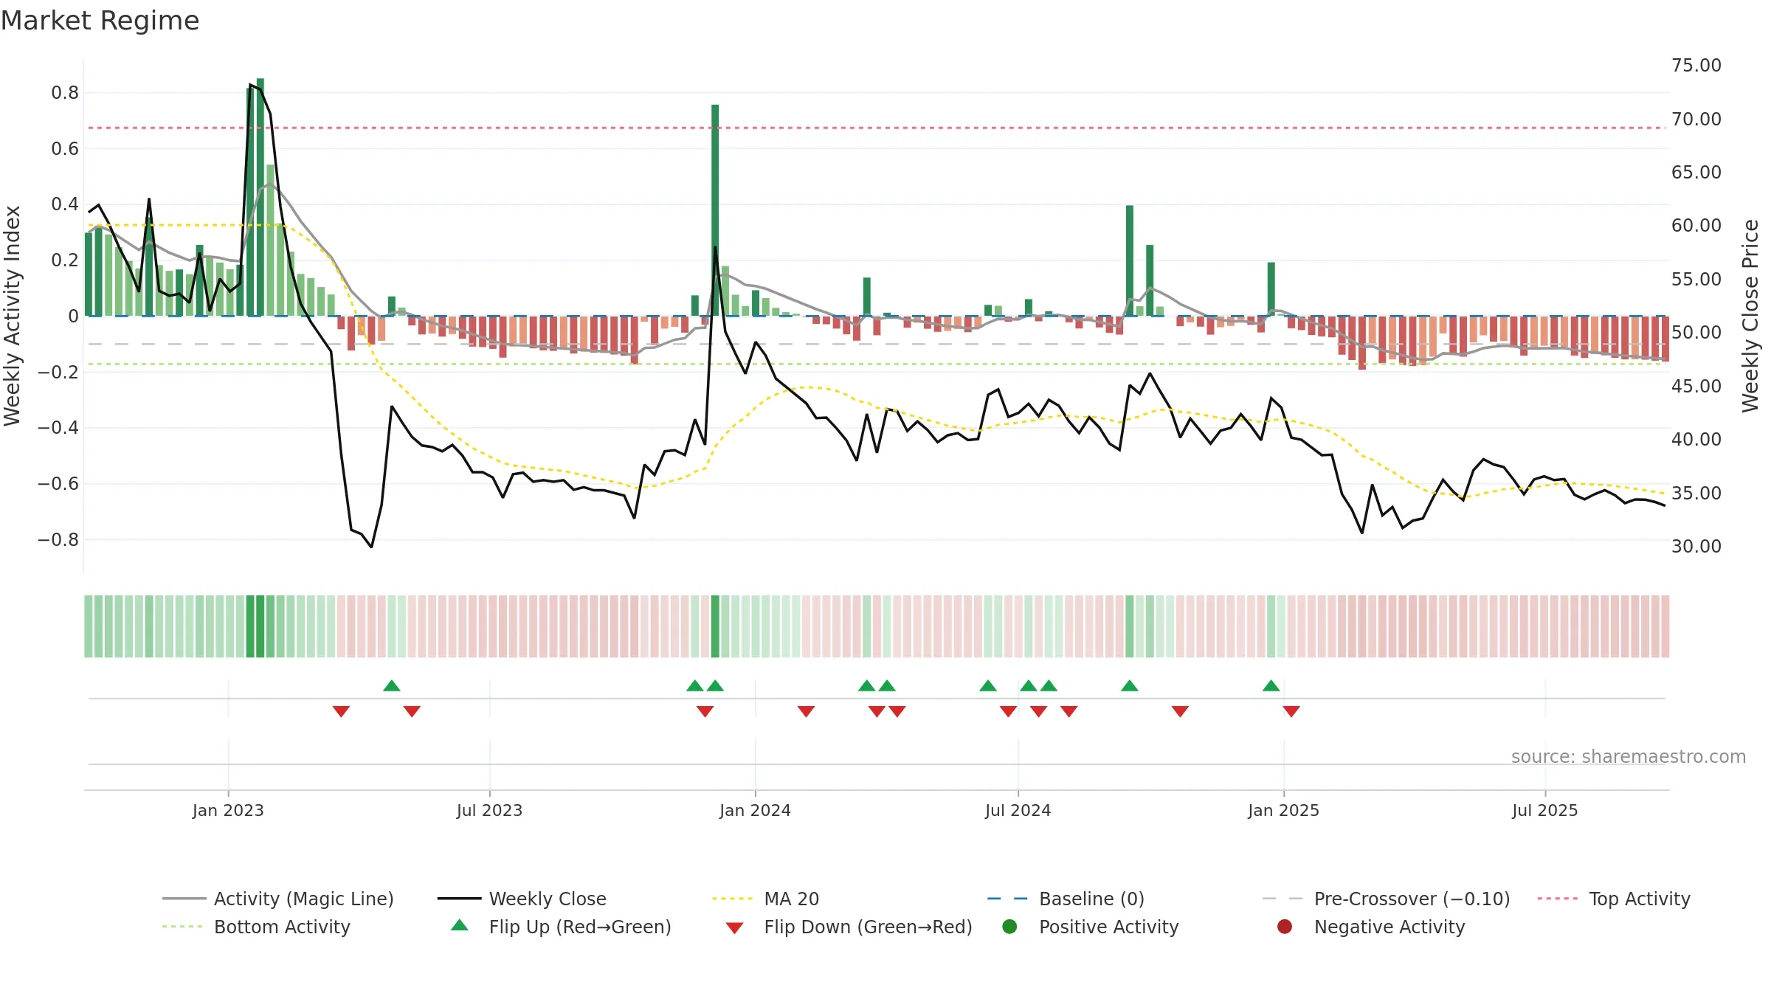Select the Jan 2024 x-axis label
1771x996 pixels.
pos(755,810)
